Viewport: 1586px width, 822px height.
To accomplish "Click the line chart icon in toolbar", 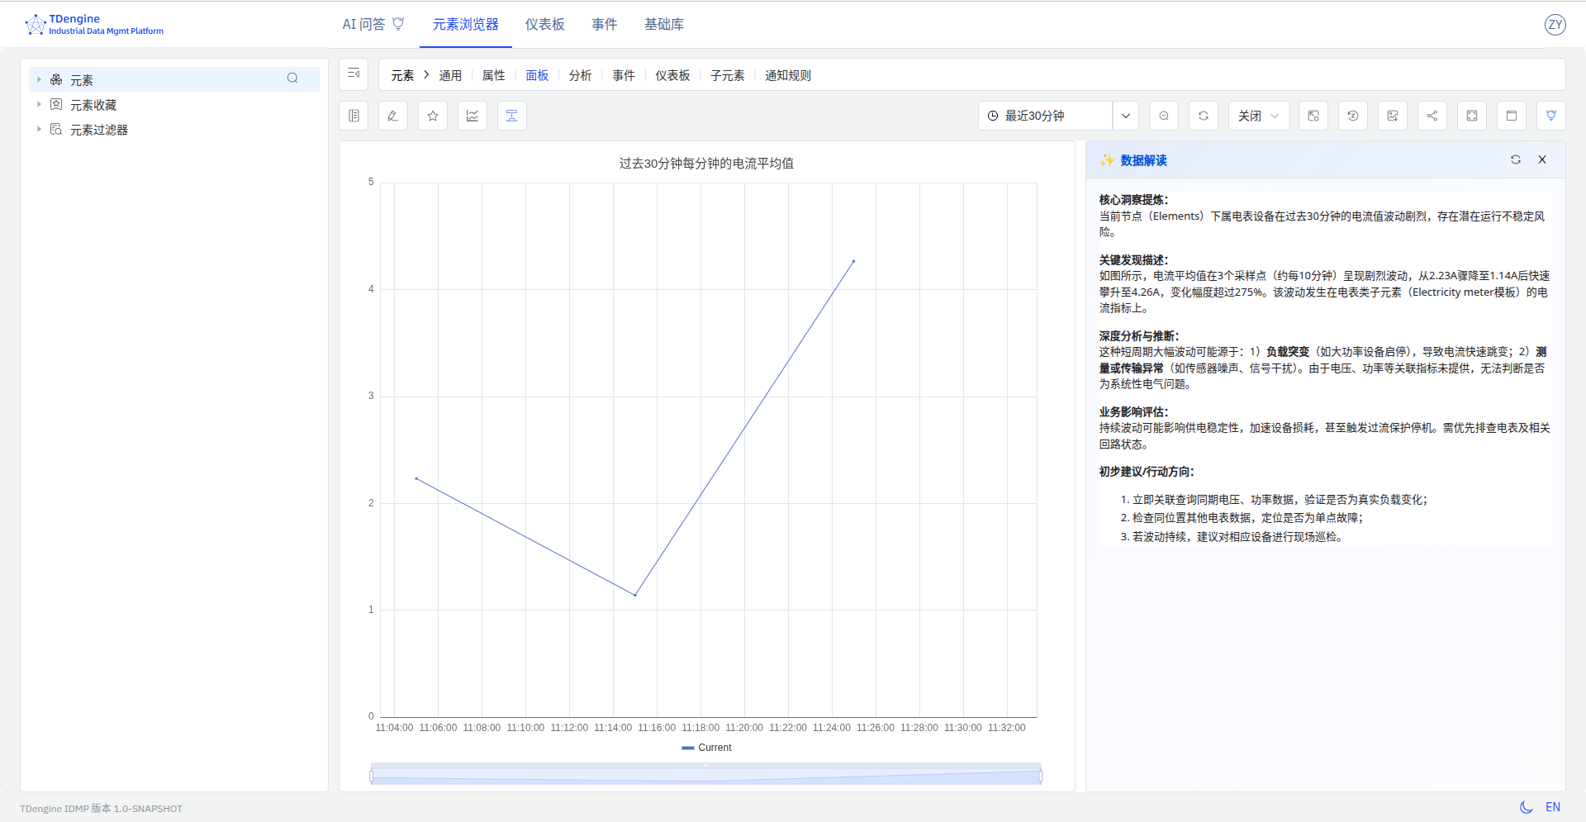I will tap(472, 116).
